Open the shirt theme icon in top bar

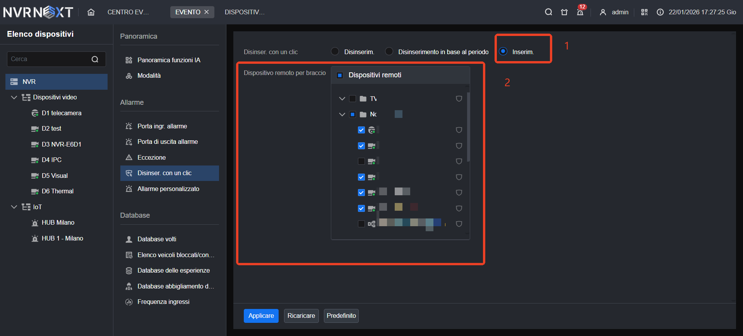coord(564,12)
